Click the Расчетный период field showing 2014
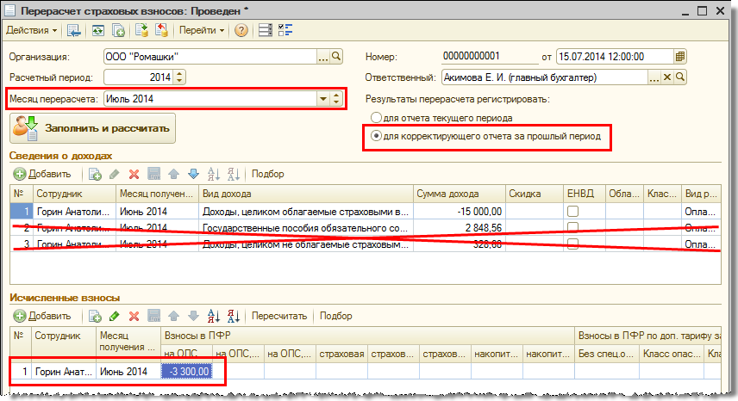This screenshot has width=738, height=401. (139, 77)
